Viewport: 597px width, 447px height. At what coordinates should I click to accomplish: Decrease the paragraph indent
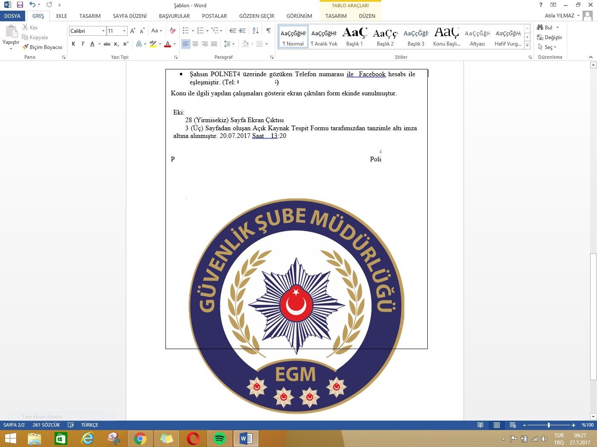click(233, 31)
